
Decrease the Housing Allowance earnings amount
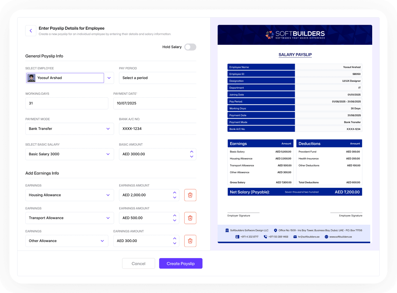click(x=175, y=197)
